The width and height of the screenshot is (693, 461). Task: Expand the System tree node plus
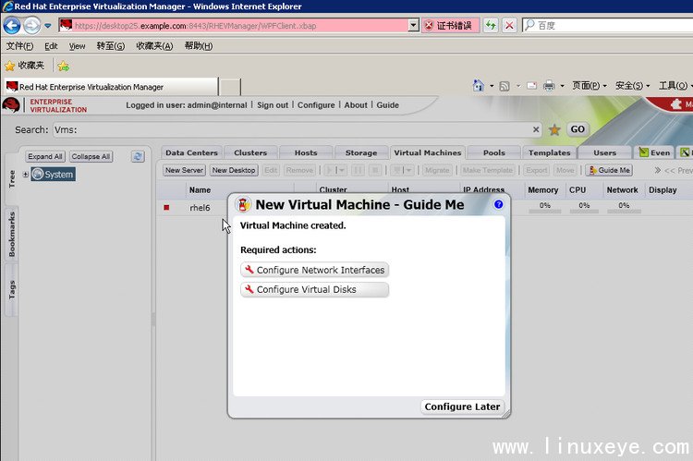pyautogui.click(x=25, y=175)
